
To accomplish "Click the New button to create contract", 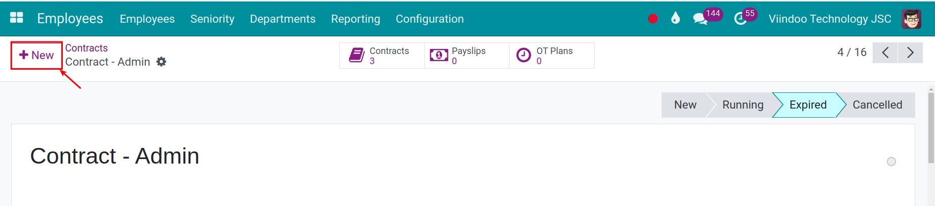I will [36, 55].
